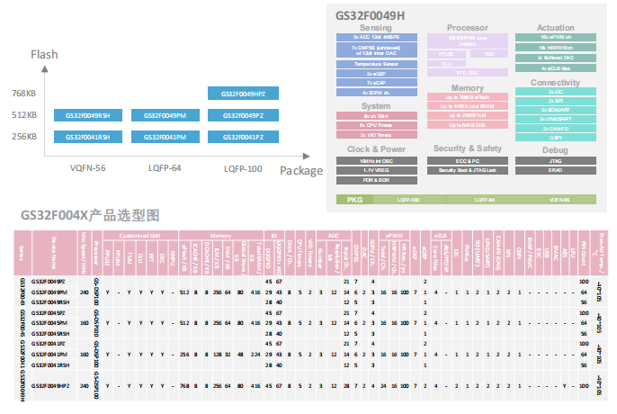The image size is (617, 414).
Task: Click LQFP-64 in the PKG bar
Action: click(485, 200)
